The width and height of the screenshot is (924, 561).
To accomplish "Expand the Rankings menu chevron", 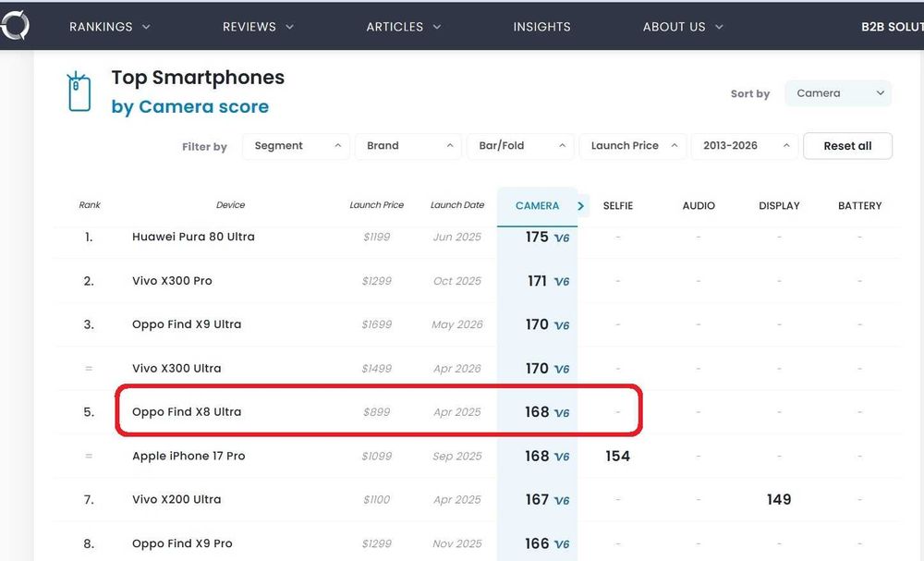I will coord(146,27).
